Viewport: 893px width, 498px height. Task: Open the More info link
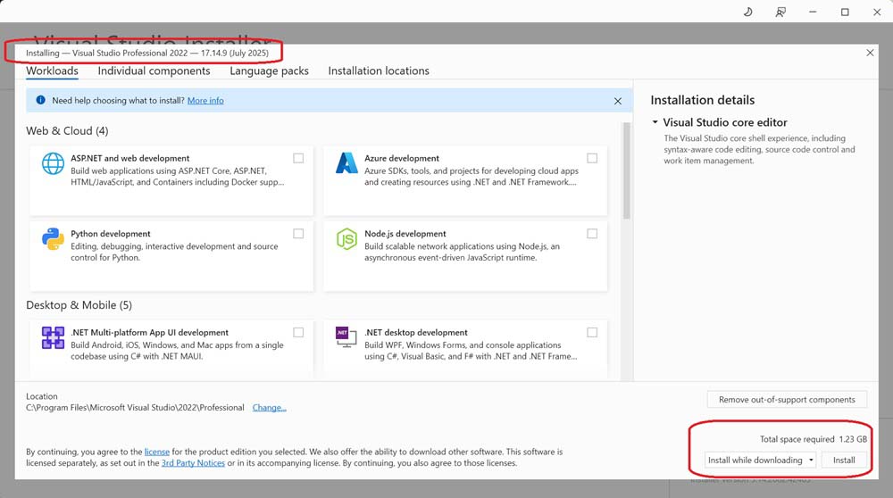[205, 101]
